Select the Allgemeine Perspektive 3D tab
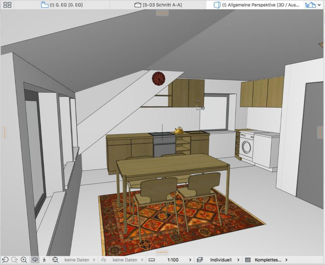 coord(257,5)
